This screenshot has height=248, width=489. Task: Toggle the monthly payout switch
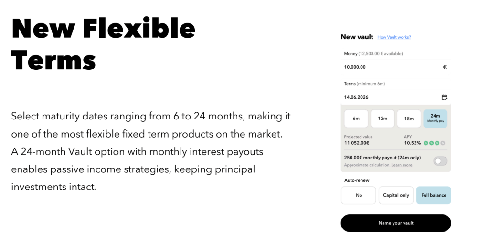click(440, 161)
